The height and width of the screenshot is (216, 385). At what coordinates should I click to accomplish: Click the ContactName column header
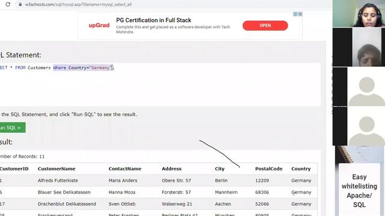click(125, 169)
